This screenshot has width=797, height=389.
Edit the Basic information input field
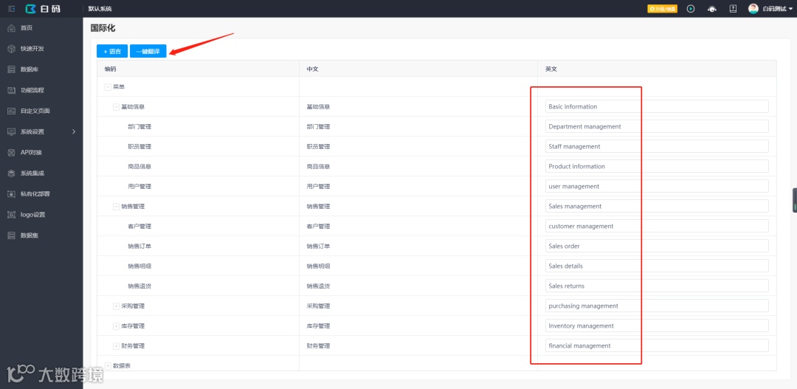click(657, 107)
